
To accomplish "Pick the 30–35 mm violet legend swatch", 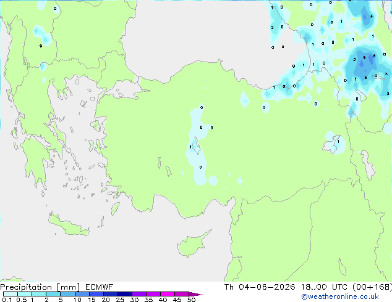I will click(138, 294).
